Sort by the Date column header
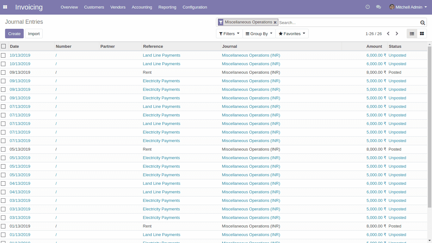The image size is (432, 243). (31, 46)
